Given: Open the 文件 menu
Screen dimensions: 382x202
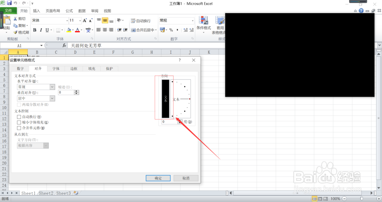Looking at the screenshot, I should pos(8,11).
